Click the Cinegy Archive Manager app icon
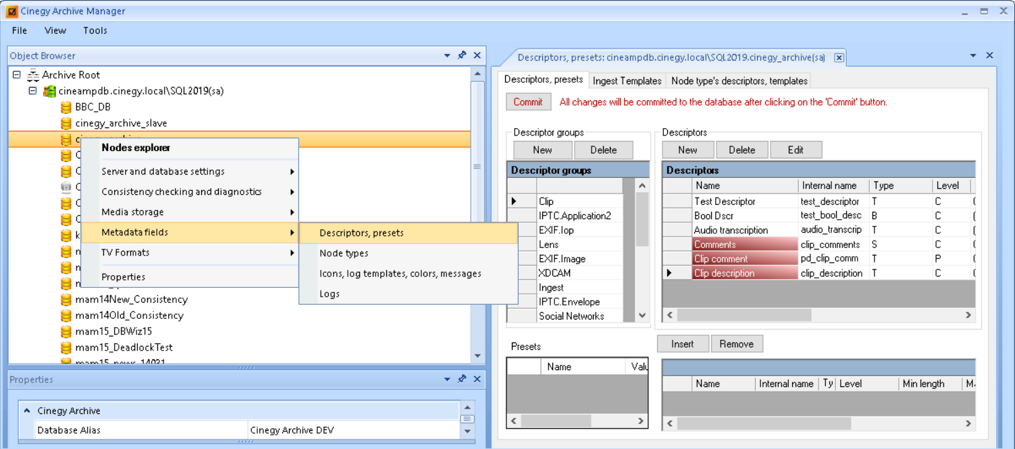 coord(11,11)
